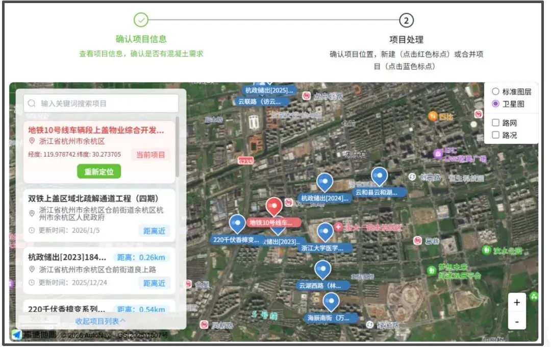Click the search magnifier icon in project search
Viewport: 551px width, 347px height.
32,104
